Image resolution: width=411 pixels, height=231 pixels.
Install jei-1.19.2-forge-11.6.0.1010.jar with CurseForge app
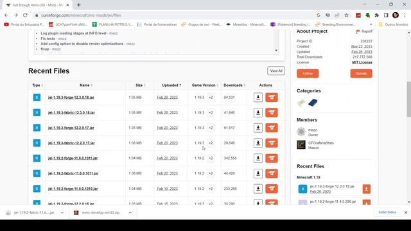[272, 189]
